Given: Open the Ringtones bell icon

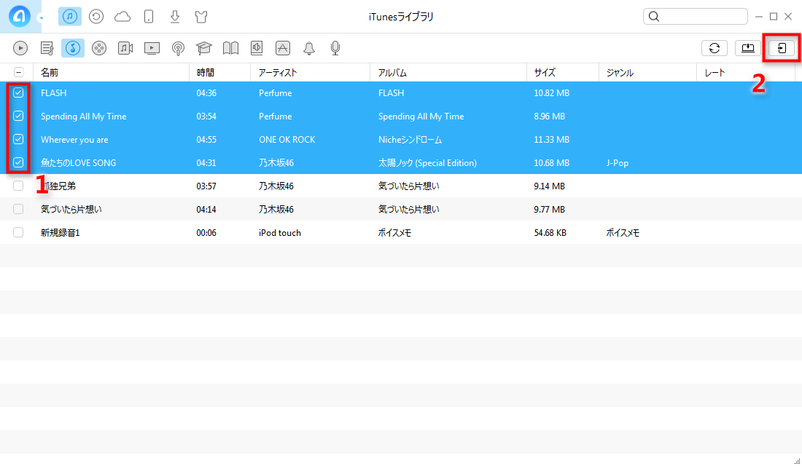Looking at the screenshot, I should [309, 48].
